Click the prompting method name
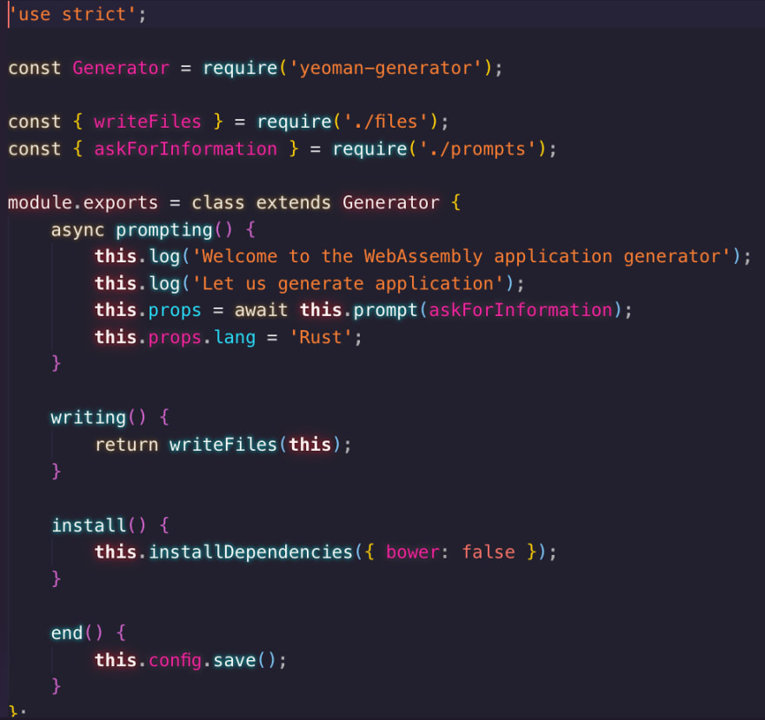Image resolution: width=765 pixels, height=720 pixels. 164,230
